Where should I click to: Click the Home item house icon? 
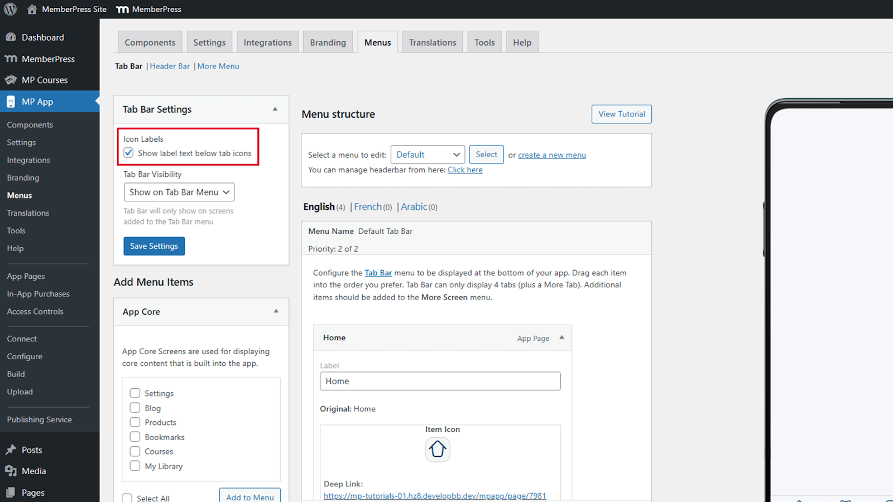tap(438, 449)
